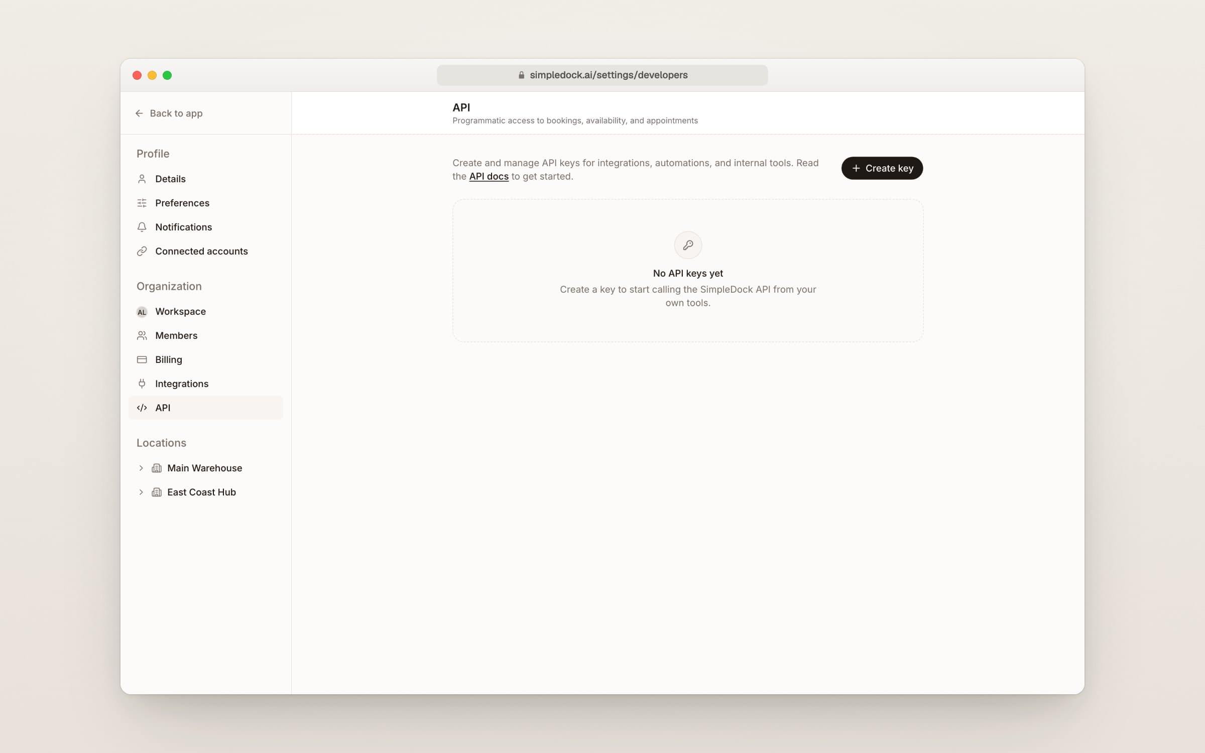Click the Organization section heading
The image size is (1205, 753).
[x=169, y=286]
